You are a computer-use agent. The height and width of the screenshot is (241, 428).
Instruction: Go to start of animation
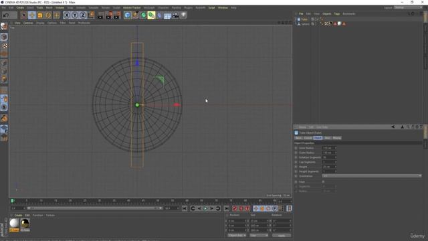[185, 208]
